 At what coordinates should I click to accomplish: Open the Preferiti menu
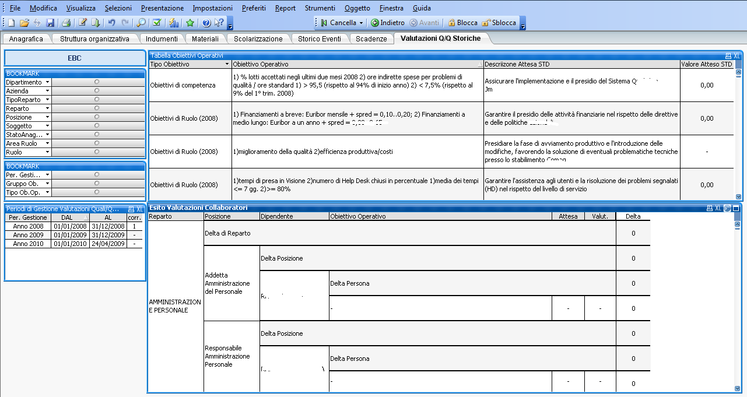pos(254,8)
